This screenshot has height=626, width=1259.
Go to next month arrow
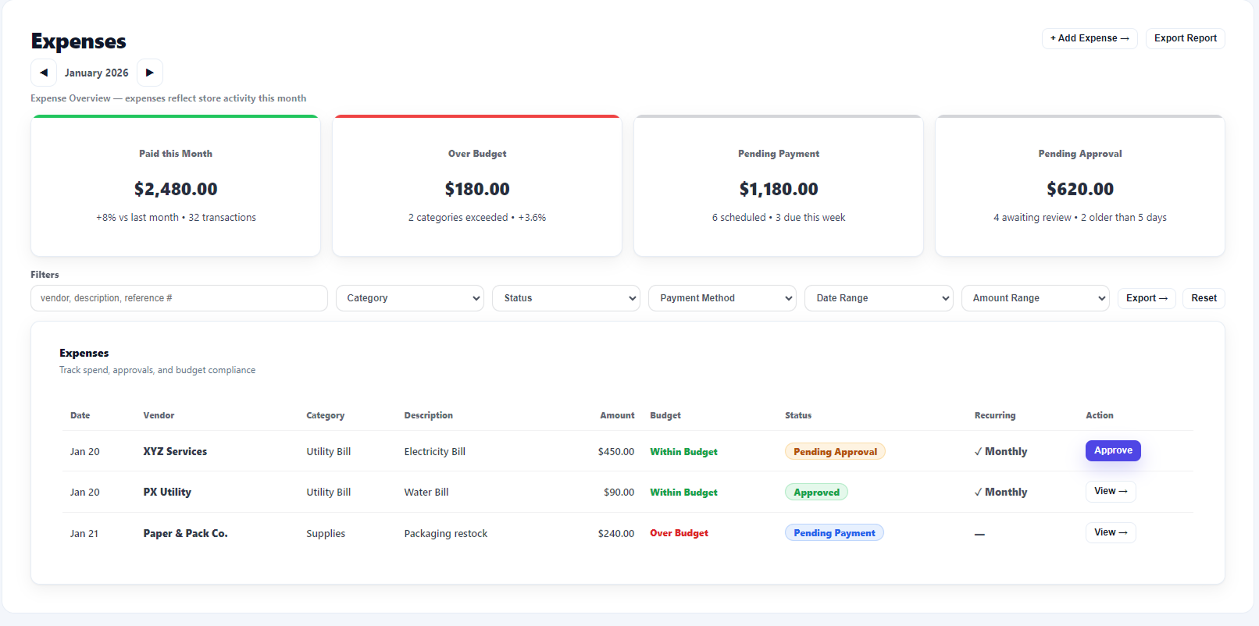pyautogui.click(x=150, y=73)
